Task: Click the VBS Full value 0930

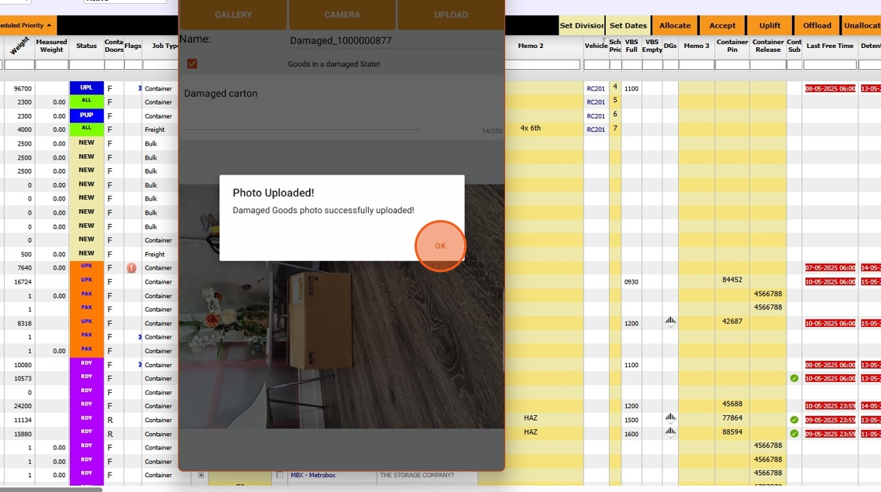Action: [631, 282]
